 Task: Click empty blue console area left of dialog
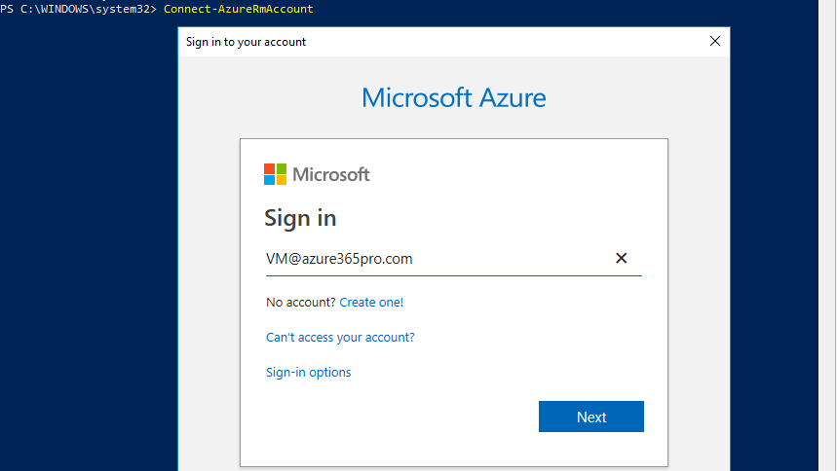click(x=88, y=240)
